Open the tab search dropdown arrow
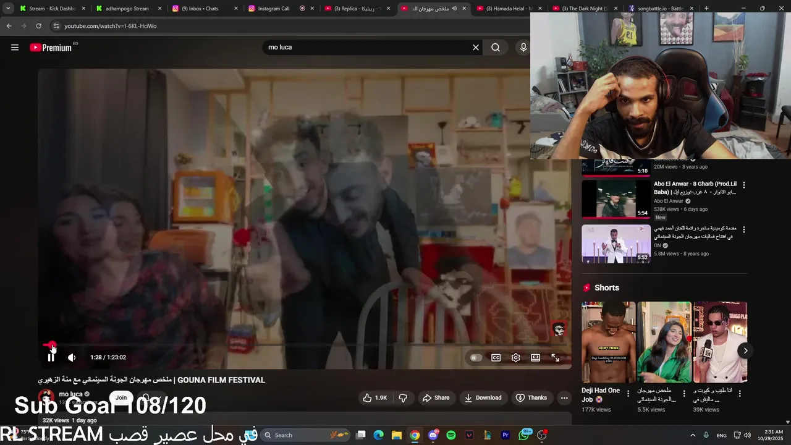This screenshot has width=791, height=445. (8, 9)
